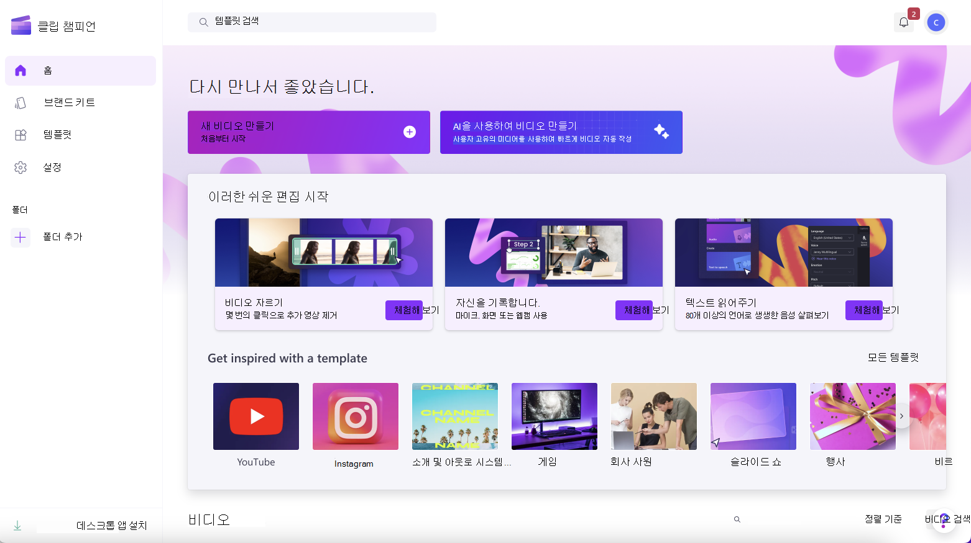The image size is (971, 543).
Task: Select the Instagram template thumbnail
Action: 356,416
